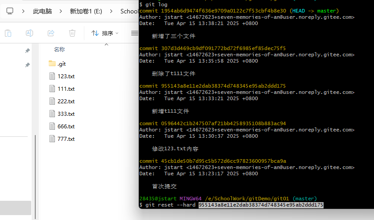Image resolution: width=374 pixels, height=220 pixels.
Task: Click commit hash 955143a8e in git log output
Action: pyautogui.click(x=224, y=86)
